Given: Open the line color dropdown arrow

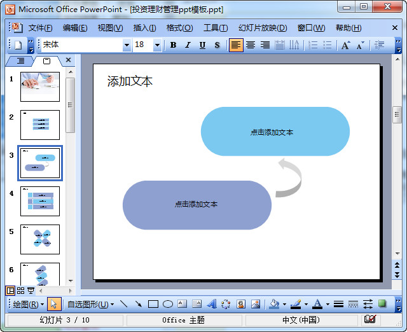Looking at the screenshot, I should [x=307, y=304].
